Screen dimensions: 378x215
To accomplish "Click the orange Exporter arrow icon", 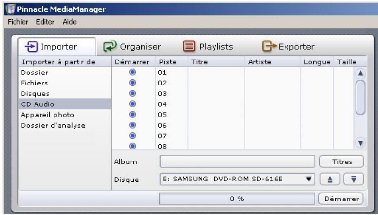I will (x=269, y=46).
